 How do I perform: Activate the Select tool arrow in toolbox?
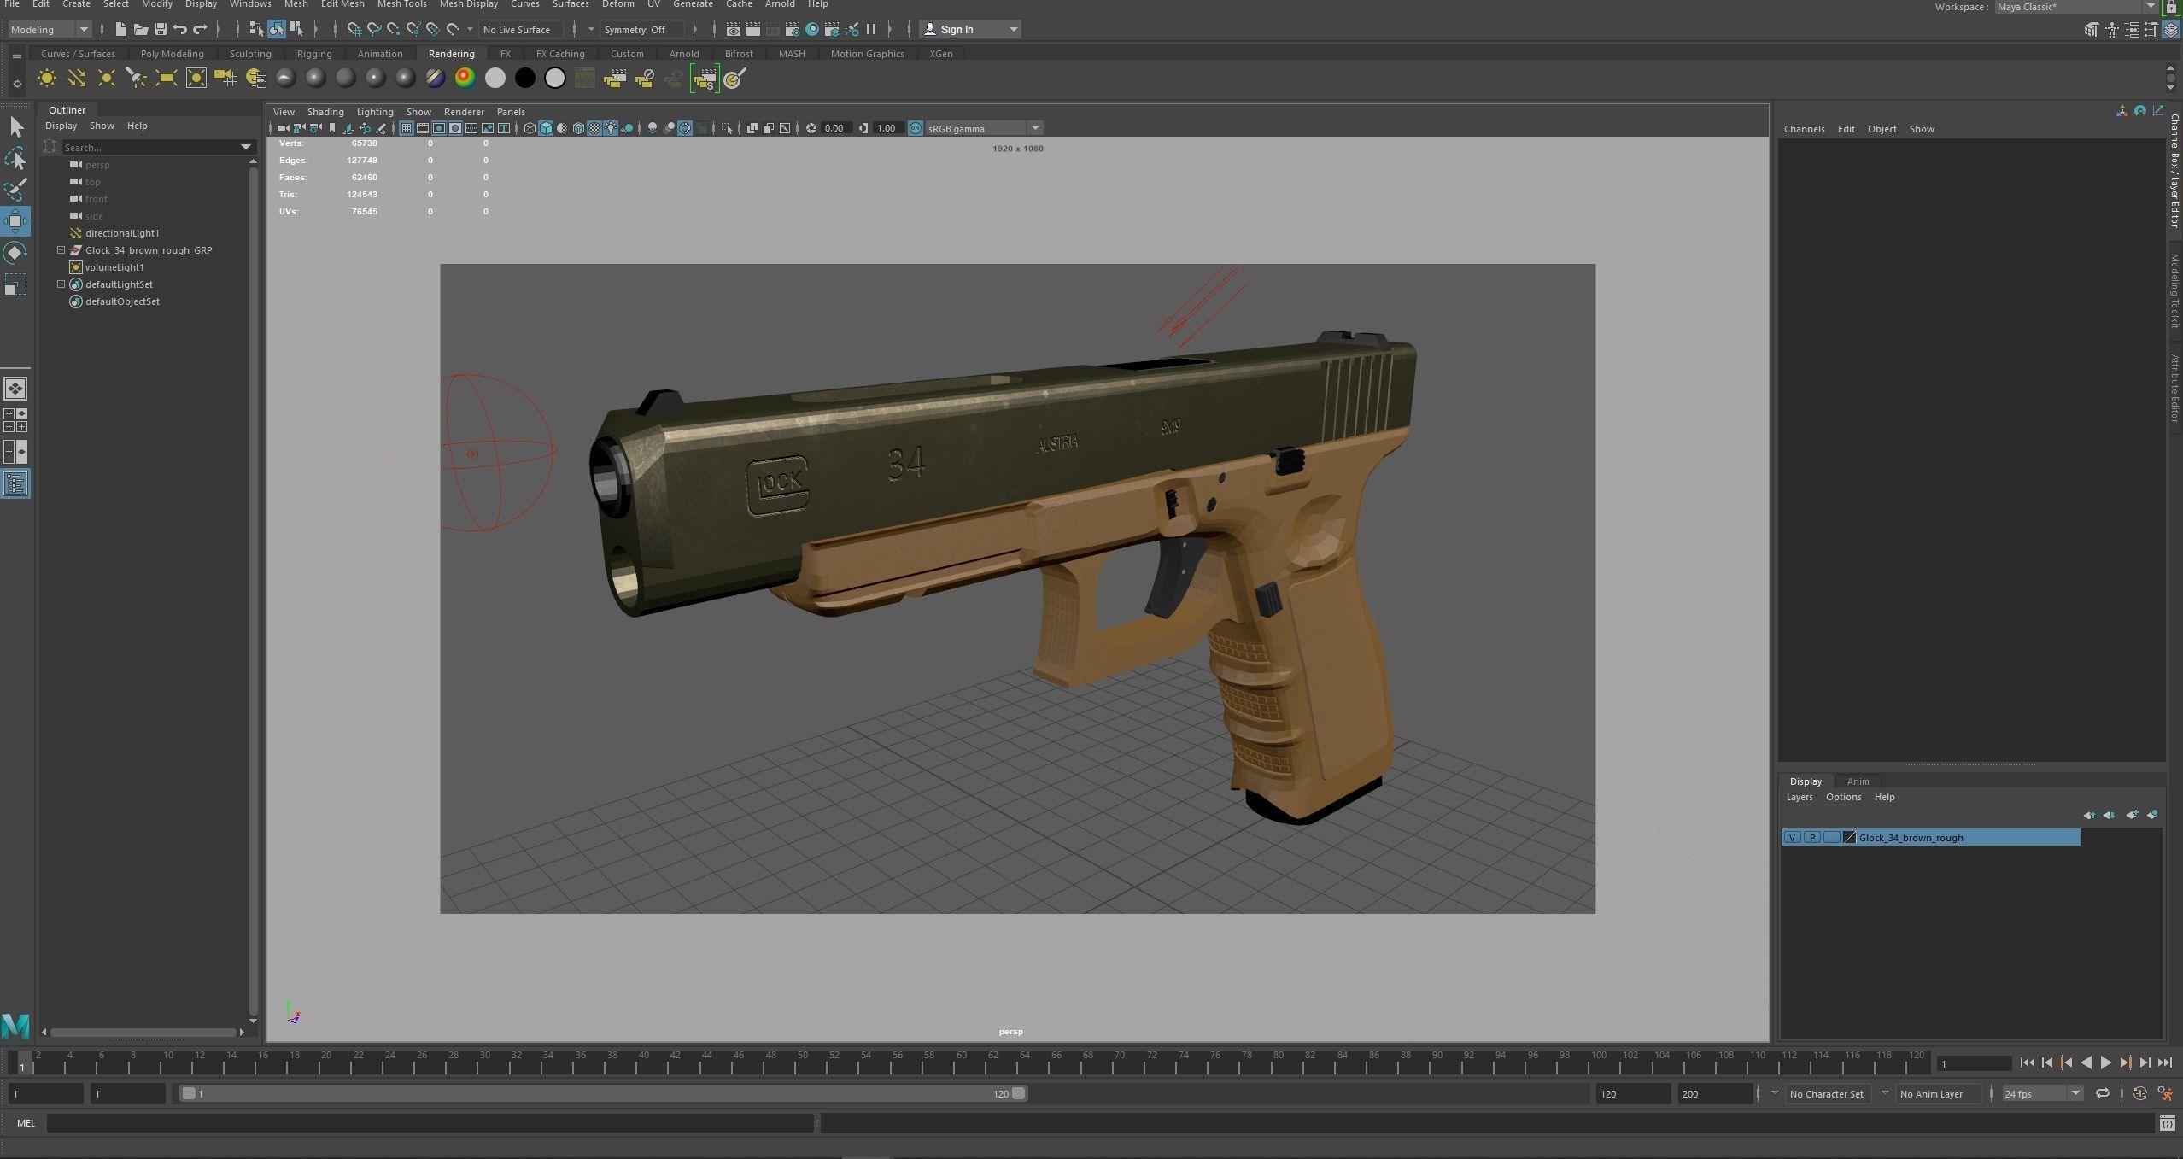point(15,127)
